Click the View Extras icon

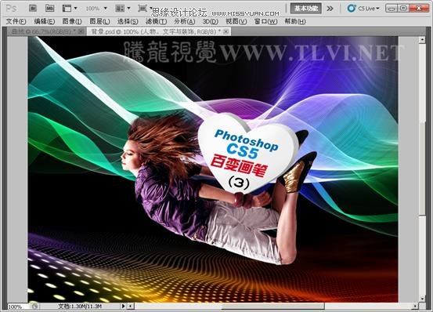click(x=67, y=9)
